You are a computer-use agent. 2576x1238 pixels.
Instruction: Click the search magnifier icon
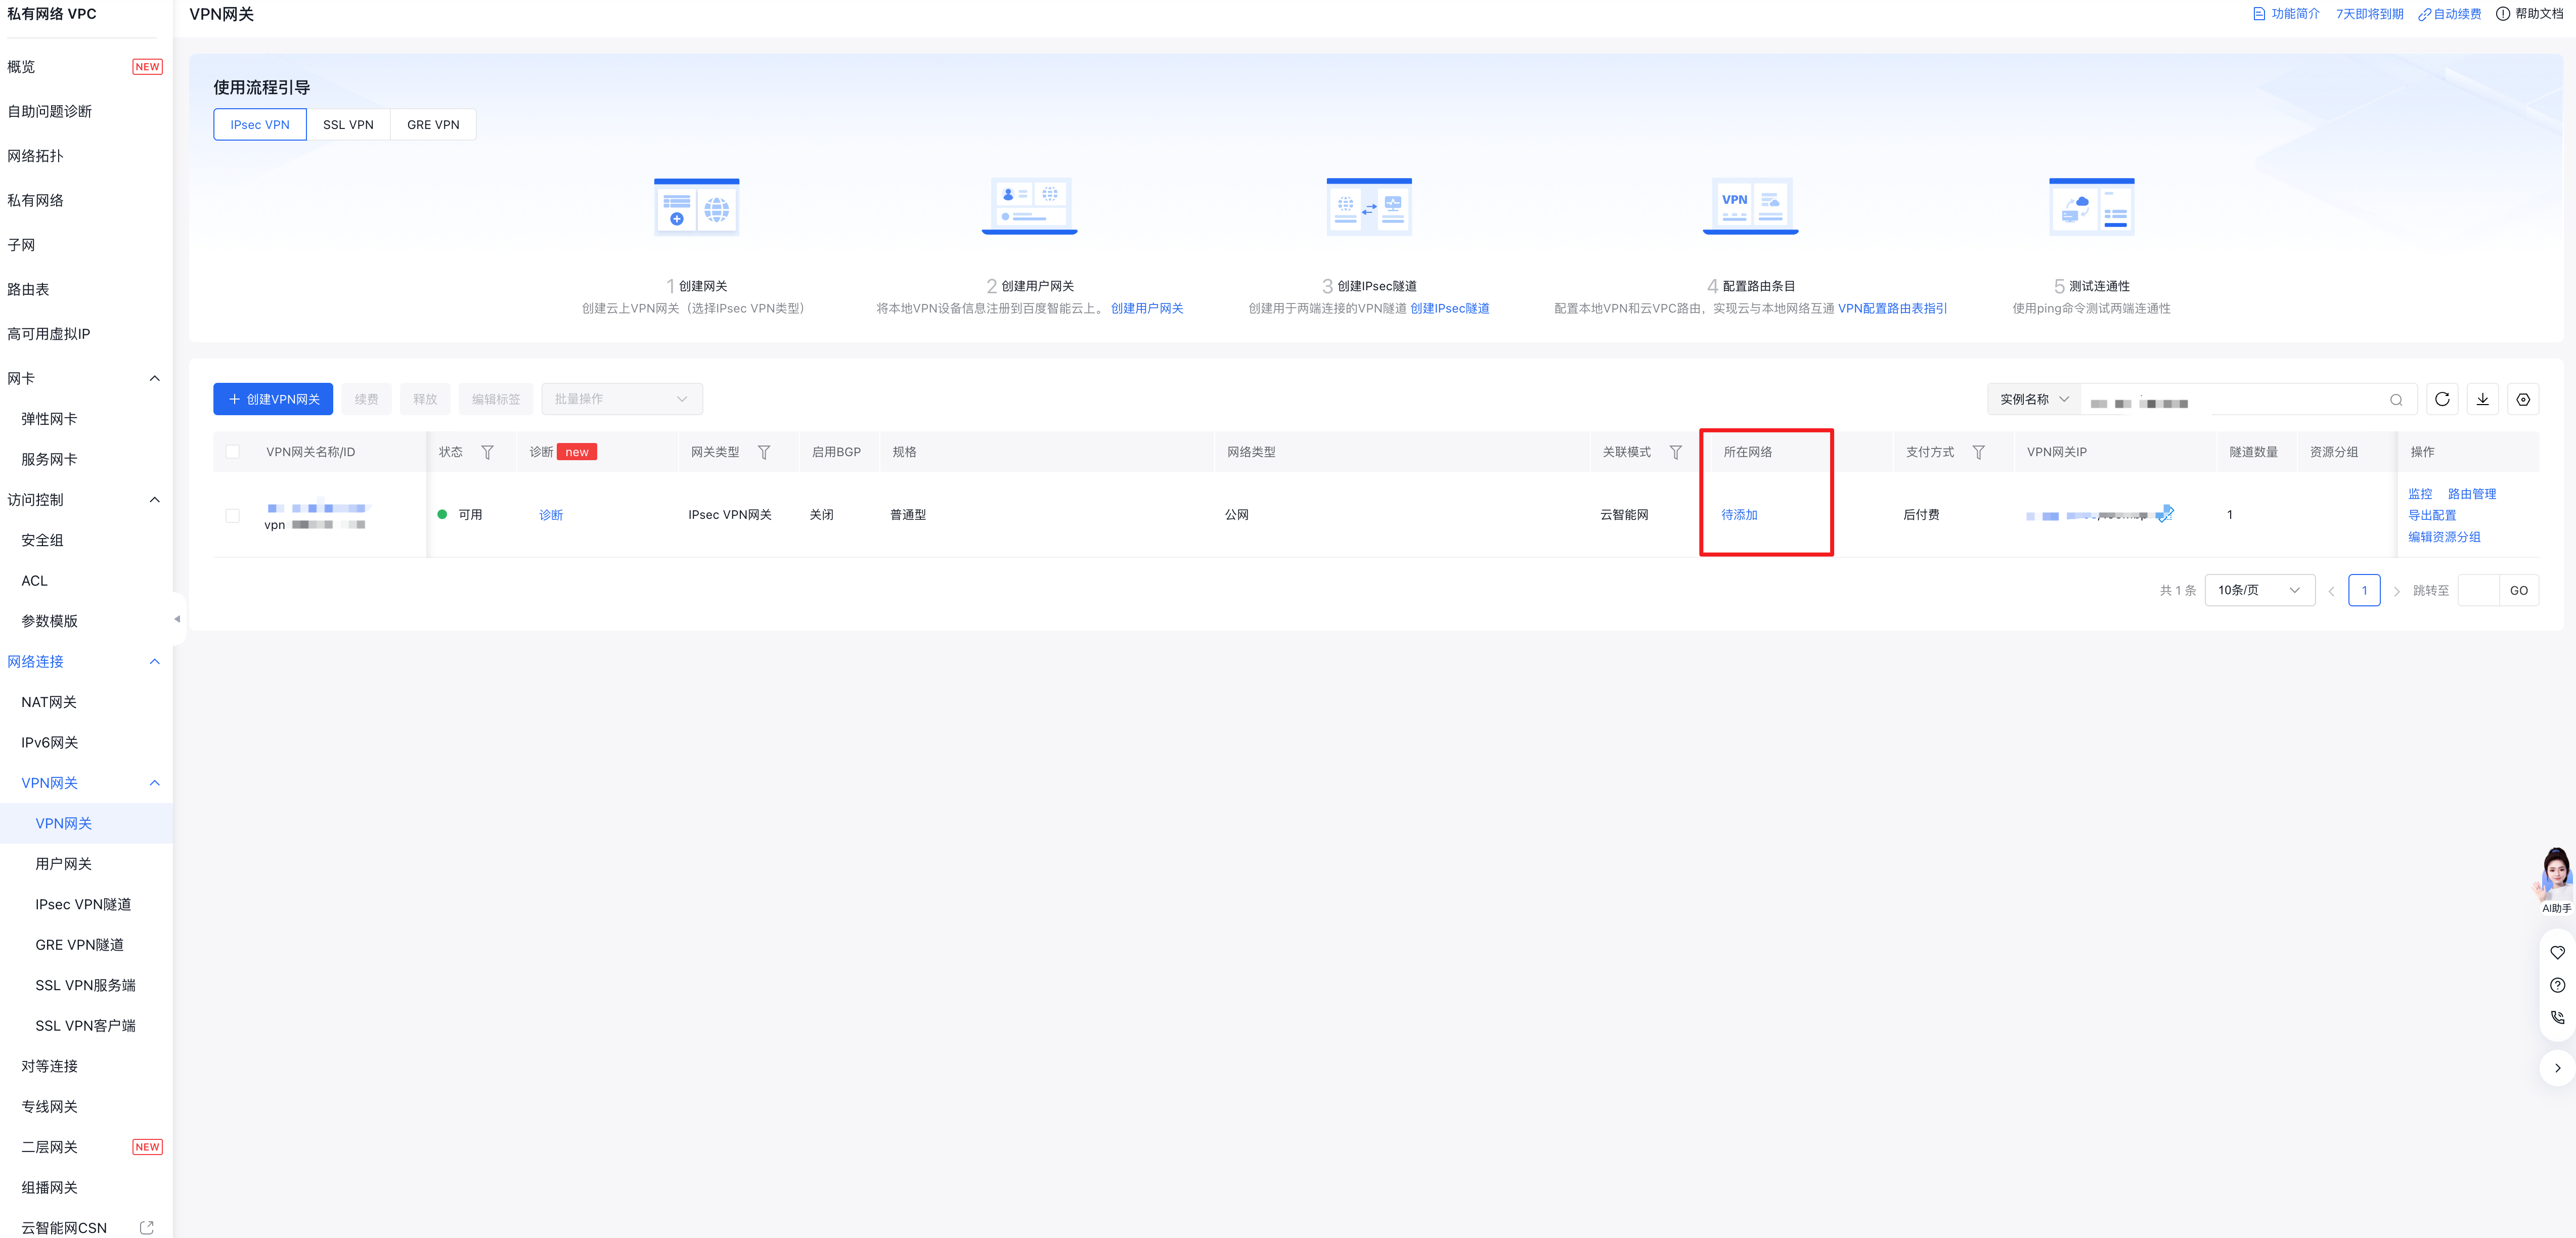pyautogui.click(x=2396, y=400)
